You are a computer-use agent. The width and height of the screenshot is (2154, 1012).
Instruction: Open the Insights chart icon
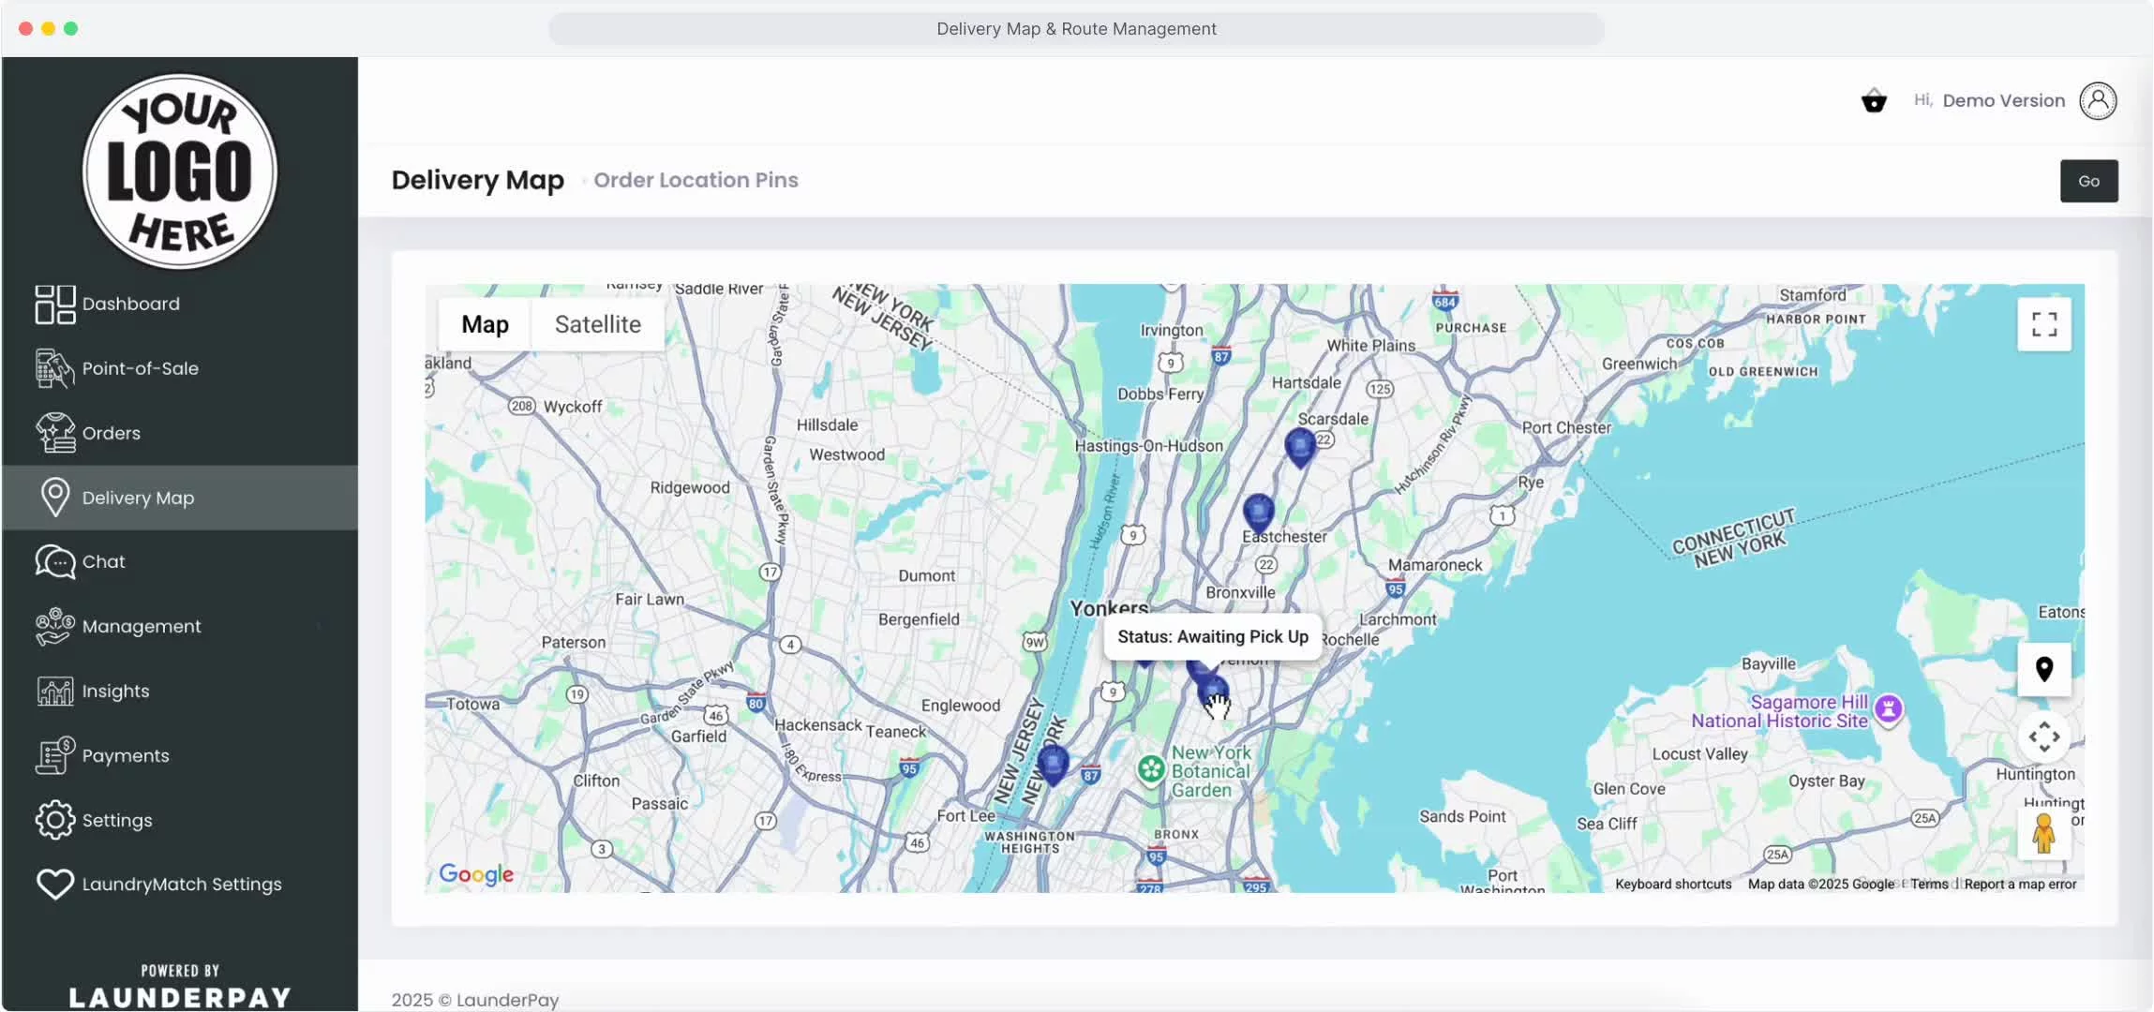click(55, 691)
